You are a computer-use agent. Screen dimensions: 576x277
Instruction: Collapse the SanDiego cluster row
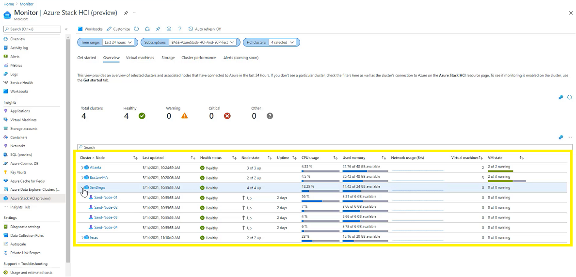point(82,187)
